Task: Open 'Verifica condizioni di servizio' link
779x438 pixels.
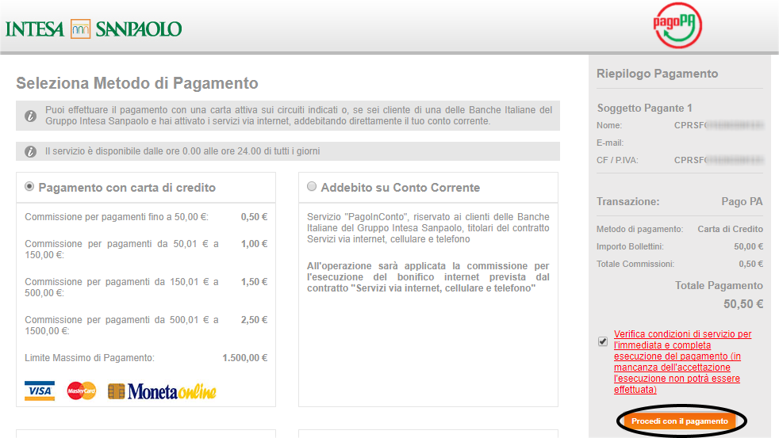Action: click(x=683, y=362)
